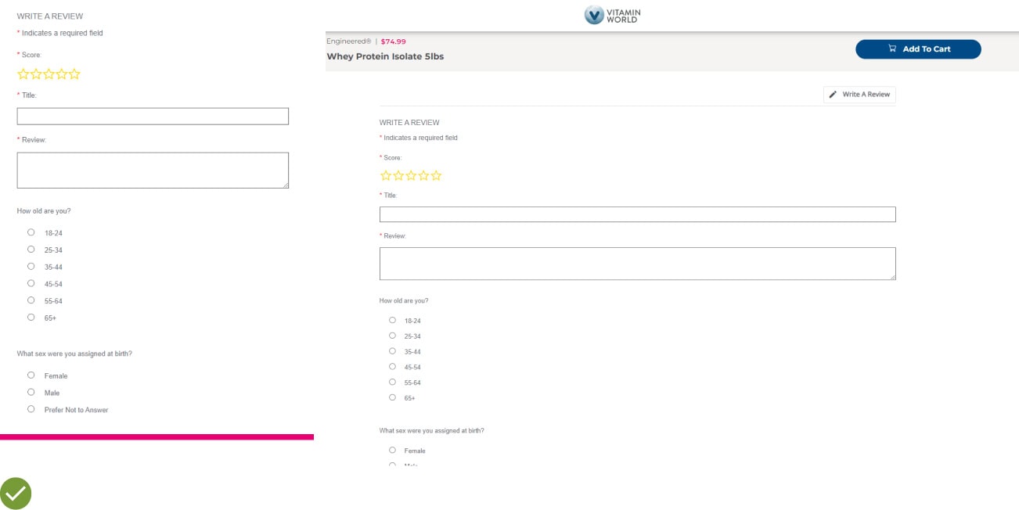Select 'Prefer Not to Answer' radio option

point(31,409)
